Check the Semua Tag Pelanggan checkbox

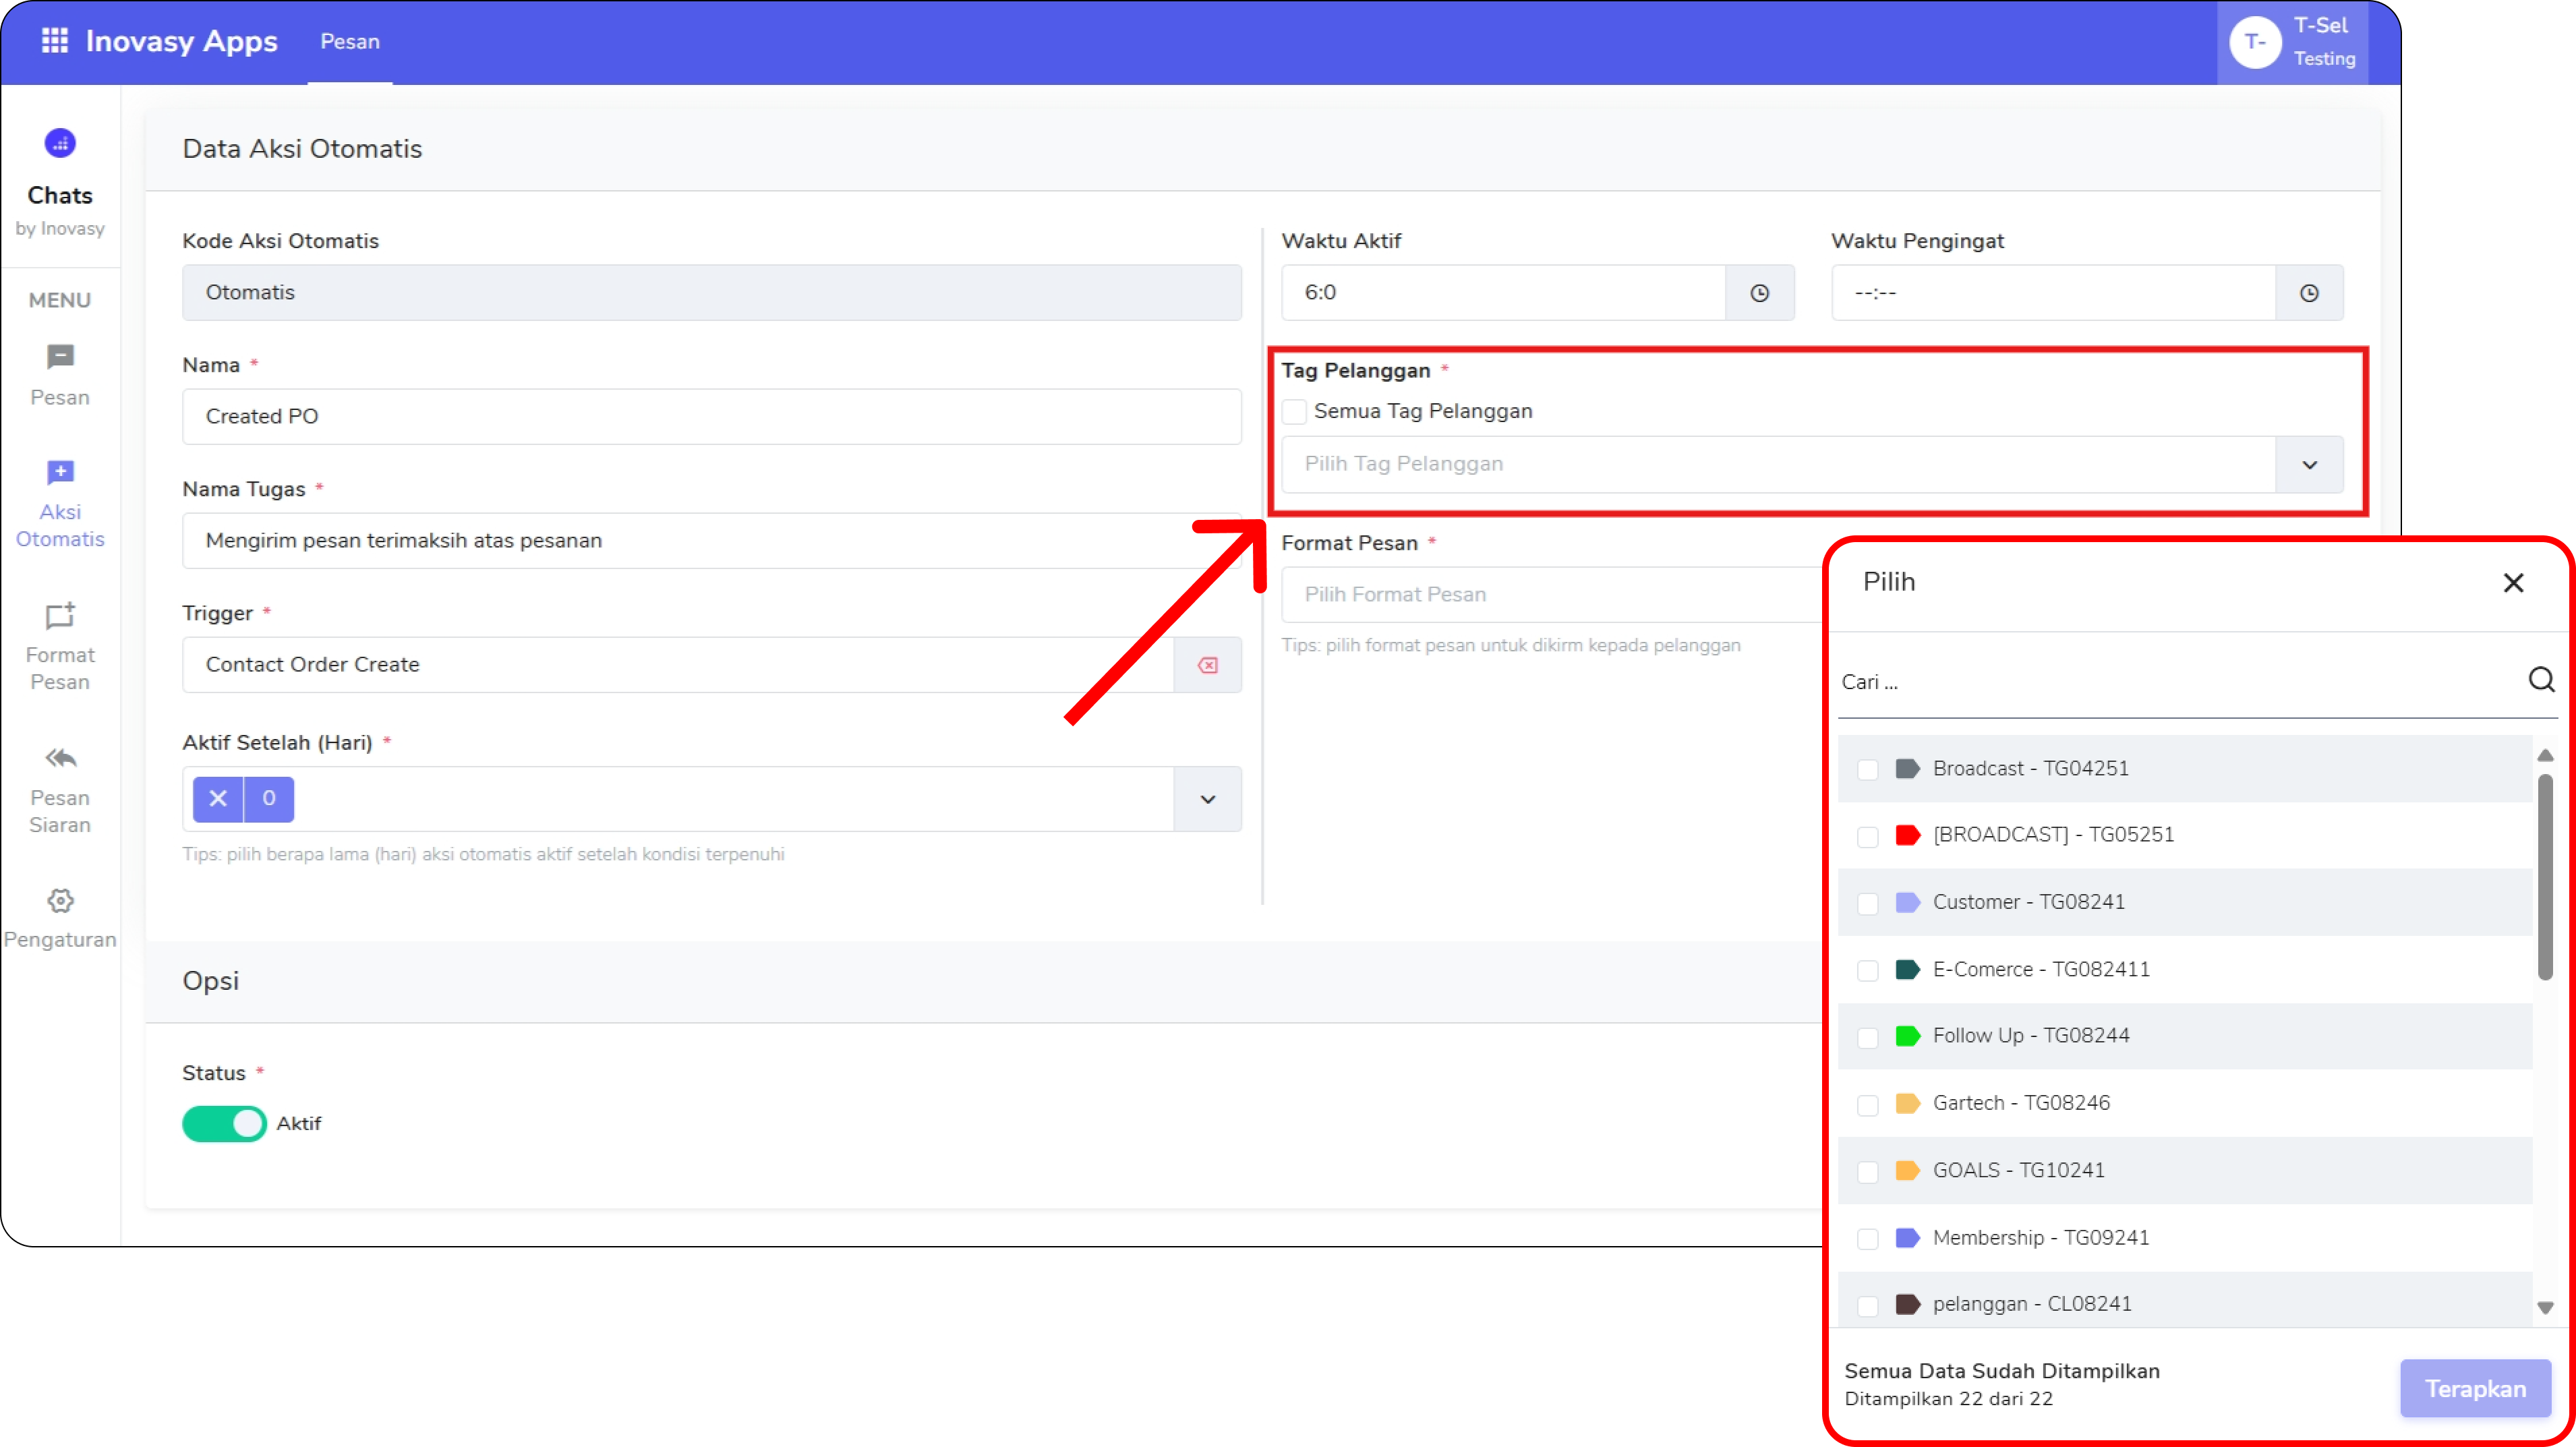(1294, 412)
